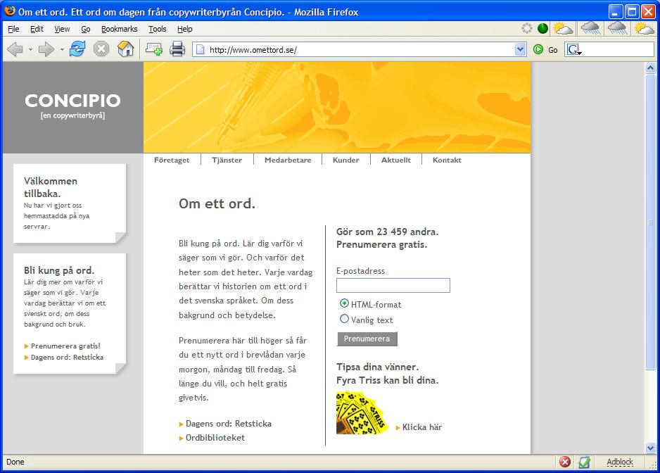Open the Back button history dropdown arrow
This screenshot has width=660, height=473.
point(30,50)
